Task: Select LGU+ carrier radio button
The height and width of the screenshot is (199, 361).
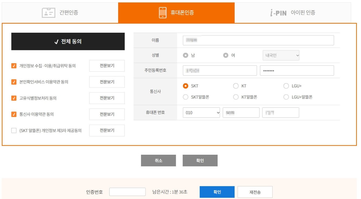Action: [286, 86]
